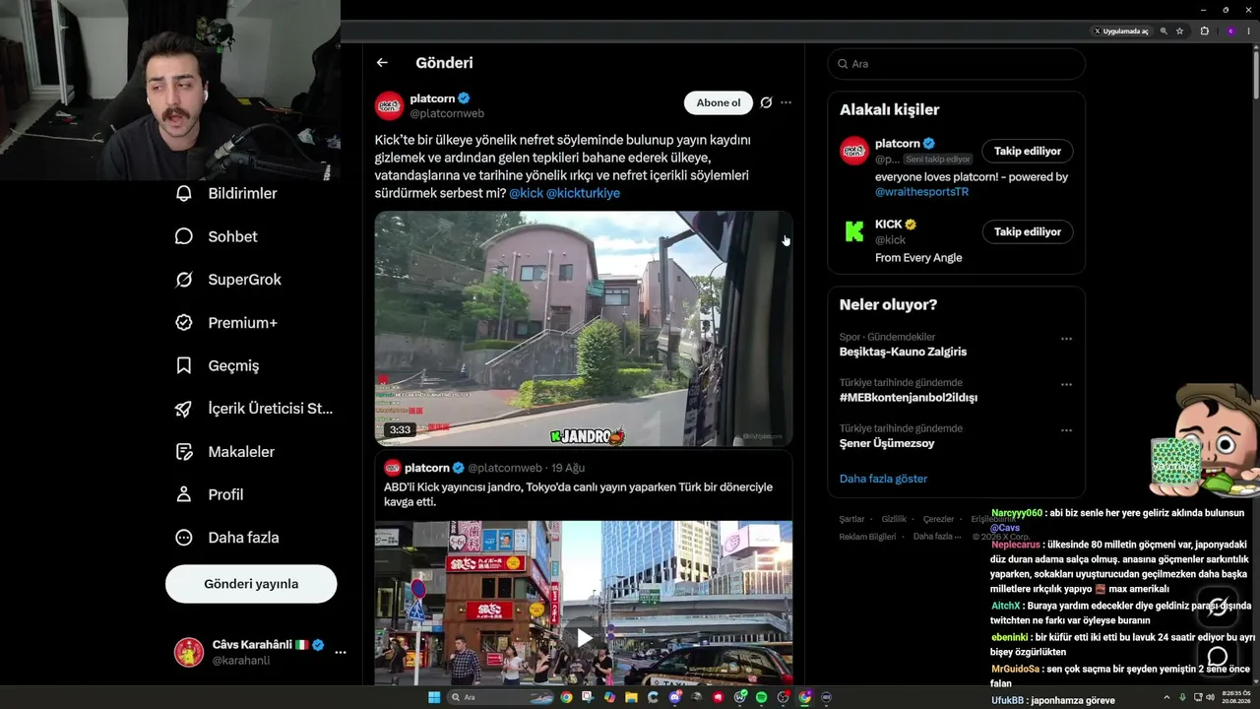Open the Reklam Bilgileri footer link

[x=867, y=537]
